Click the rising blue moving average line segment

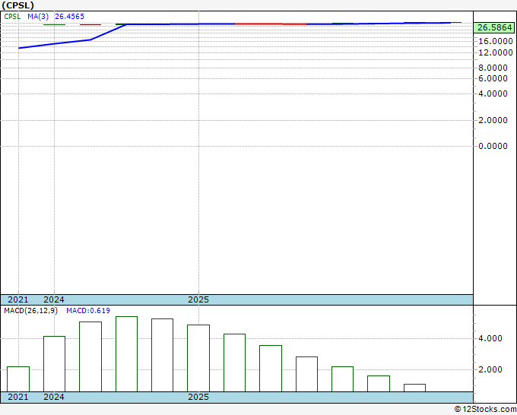[72, 36]
